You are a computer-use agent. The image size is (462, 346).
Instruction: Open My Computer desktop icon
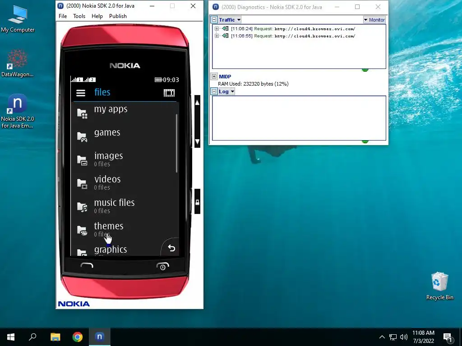coord(18,19)
